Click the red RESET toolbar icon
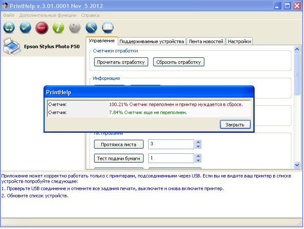Viewport: 304px width, 229px height. click(42, 28)
